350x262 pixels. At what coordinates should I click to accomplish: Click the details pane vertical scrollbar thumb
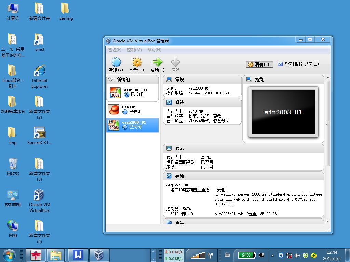coord(327,123)
